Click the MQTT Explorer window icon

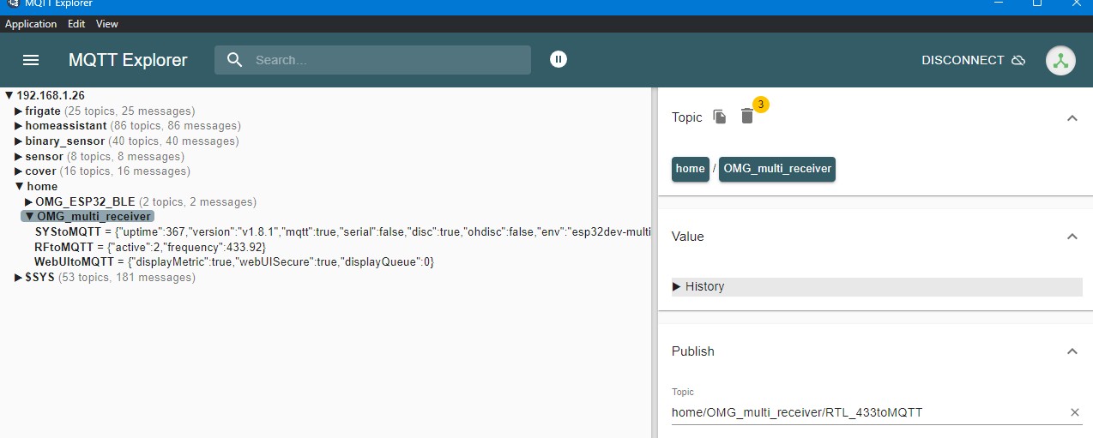tap(14, 4)
